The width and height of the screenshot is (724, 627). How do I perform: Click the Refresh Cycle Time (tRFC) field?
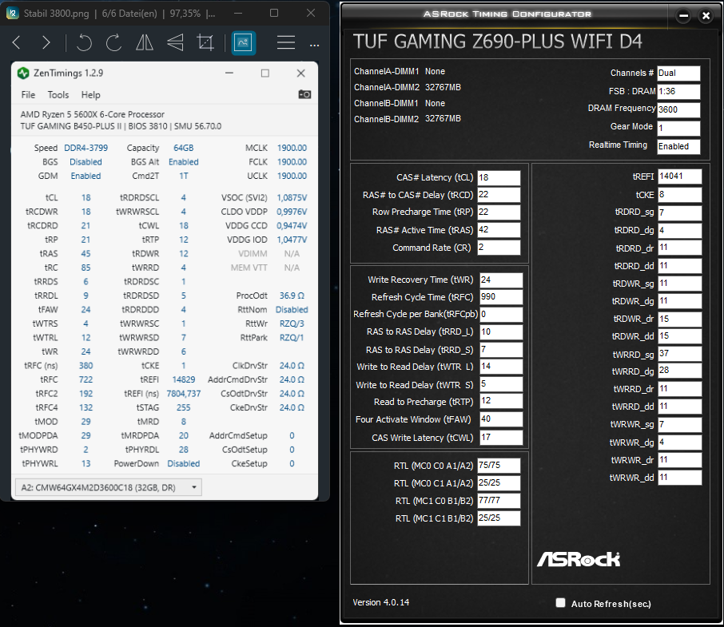[x=501, y=297]
